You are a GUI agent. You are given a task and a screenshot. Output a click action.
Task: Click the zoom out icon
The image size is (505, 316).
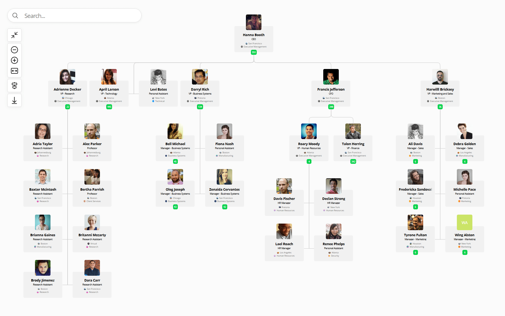[14, 50]
